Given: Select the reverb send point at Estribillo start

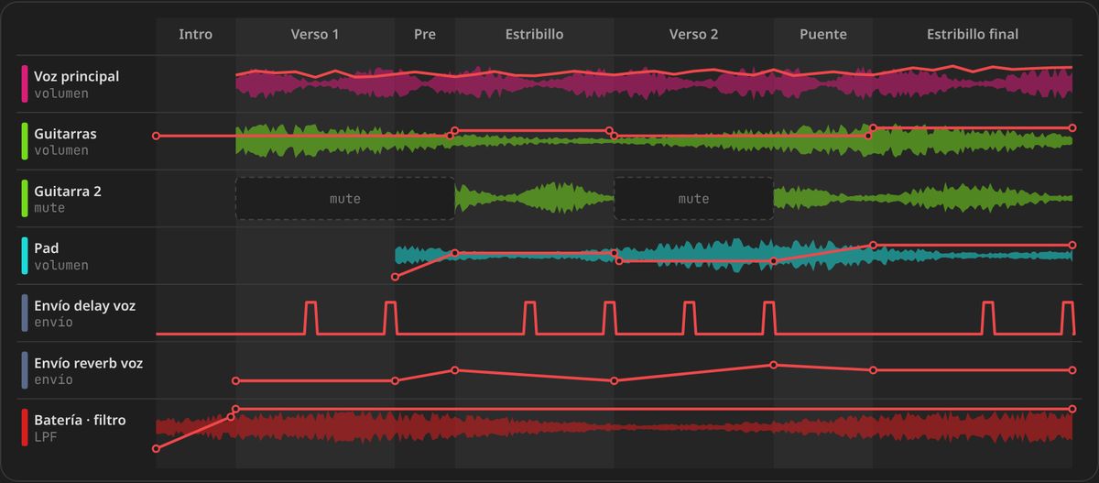Looking at the screenshot, I should click(455, 370).
